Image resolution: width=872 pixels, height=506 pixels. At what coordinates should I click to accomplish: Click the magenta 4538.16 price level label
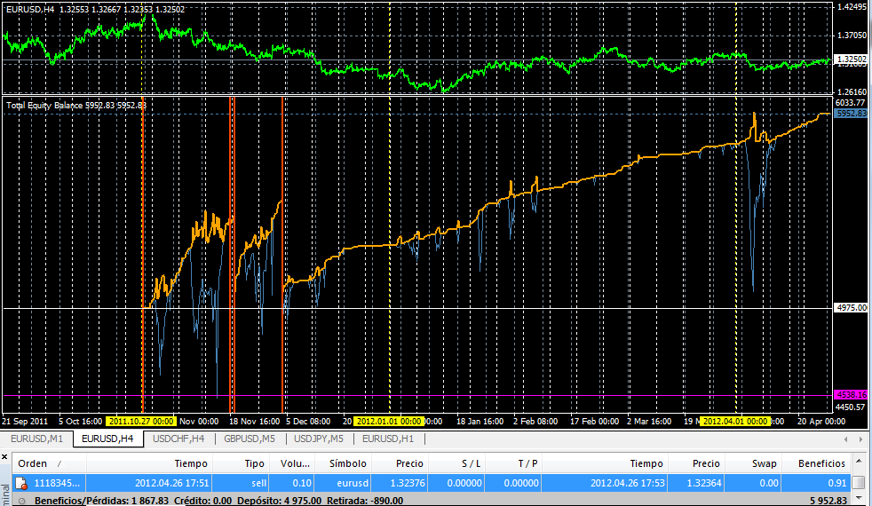[x=851, y=394]
